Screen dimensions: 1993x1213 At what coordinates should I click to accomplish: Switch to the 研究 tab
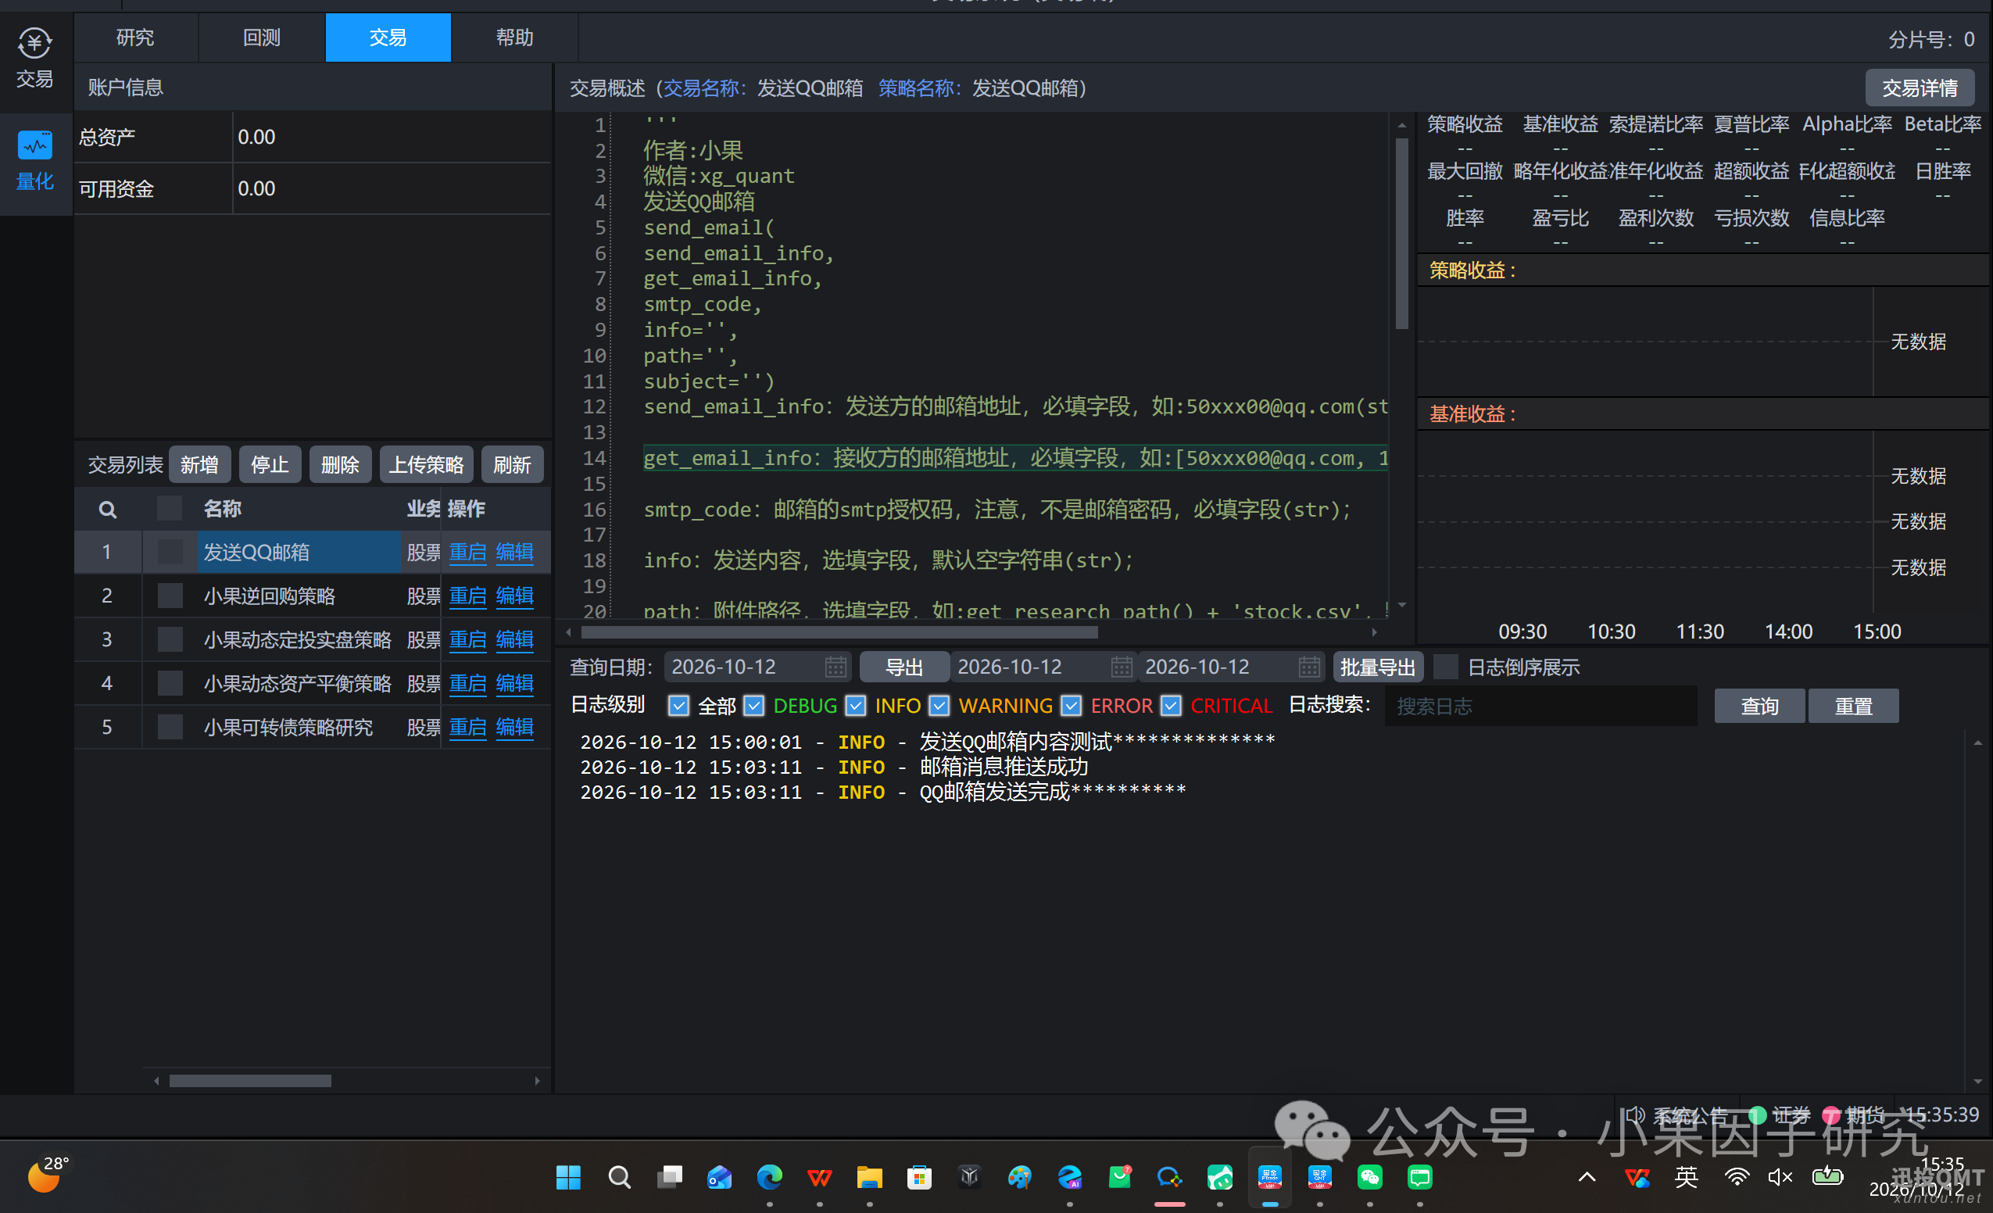pyautogui.click(x=135, y=38)
